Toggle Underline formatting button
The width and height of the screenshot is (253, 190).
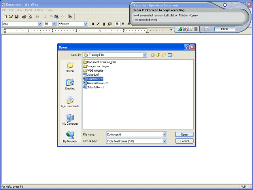104,24
